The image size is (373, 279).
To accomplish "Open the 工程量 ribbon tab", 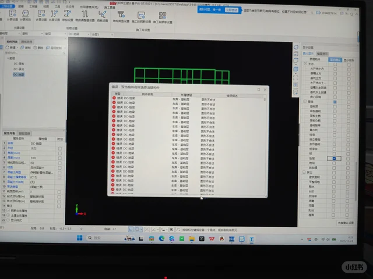I will 33,6.
